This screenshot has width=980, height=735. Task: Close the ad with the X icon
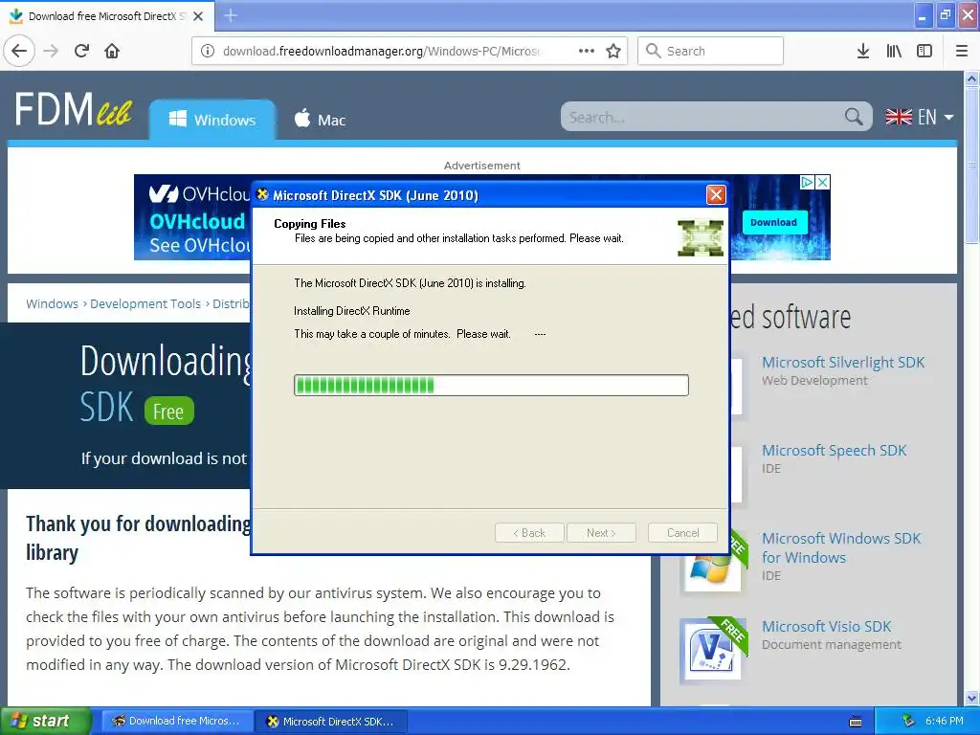(x=823, y=182)
